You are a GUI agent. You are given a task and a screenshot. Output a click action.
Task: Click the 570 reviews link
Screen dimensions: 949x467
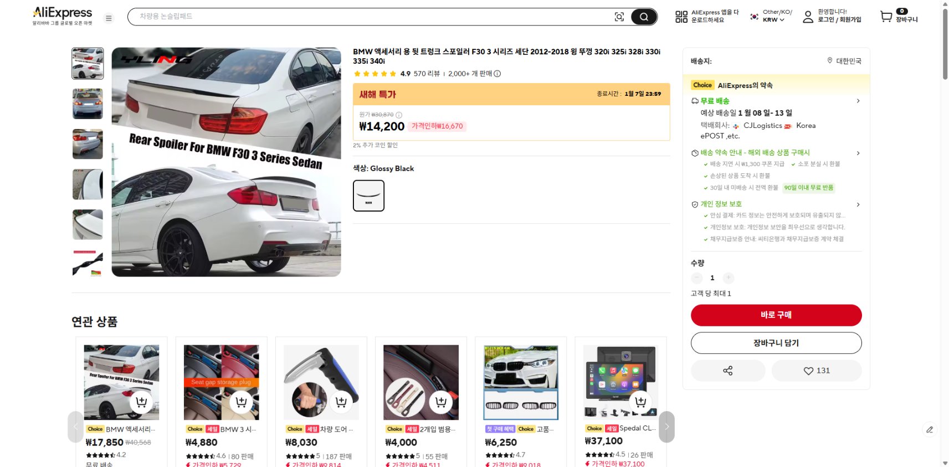coord(427,74)
